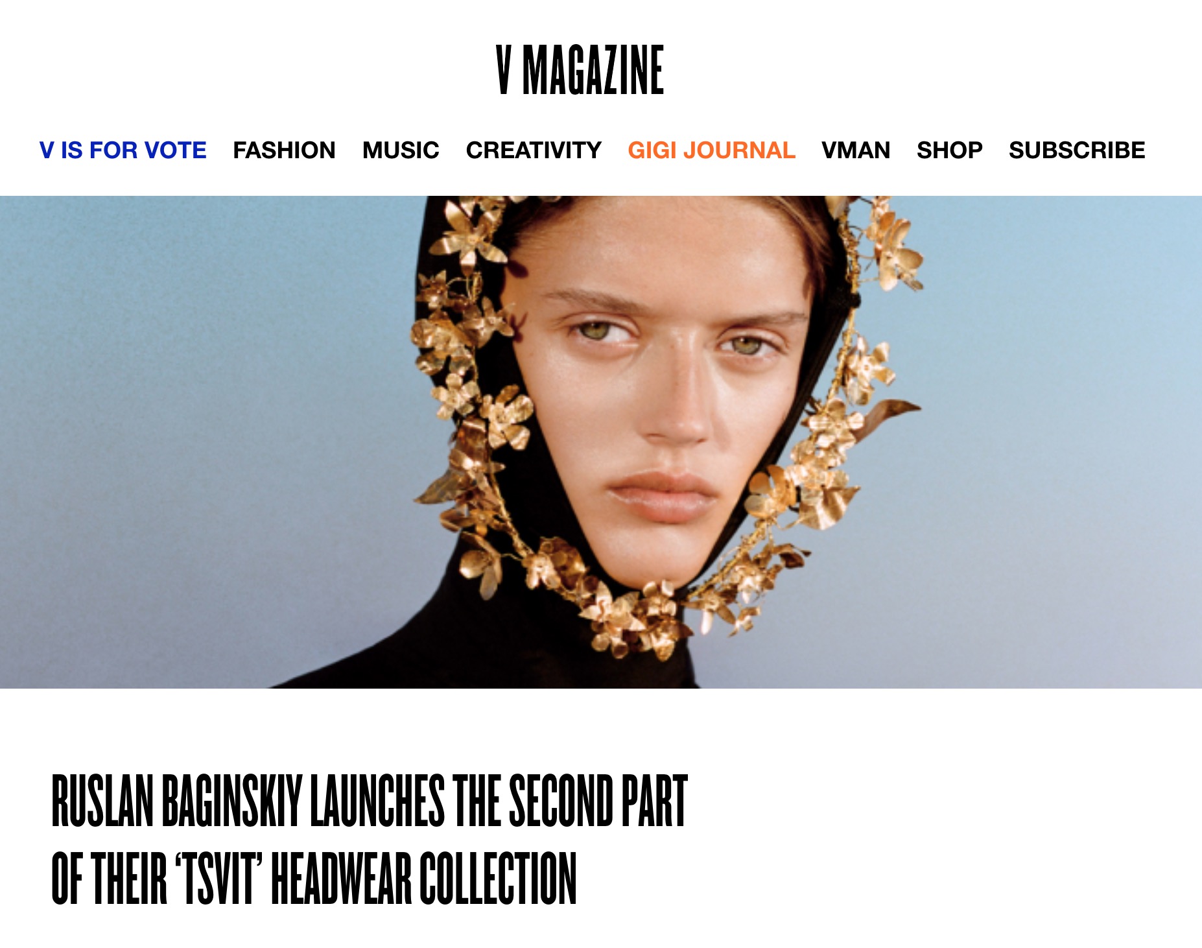Click the SUBSCRIBE nav link

coord(1077,150)
